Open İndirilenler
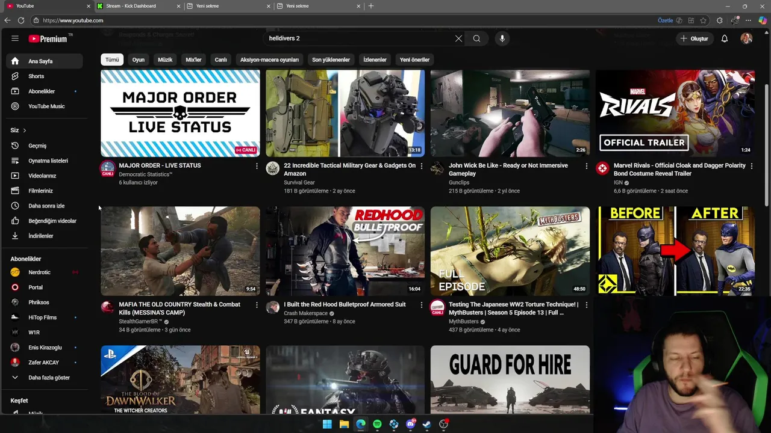This screenshot has height=433, width=771. (45, 236)
